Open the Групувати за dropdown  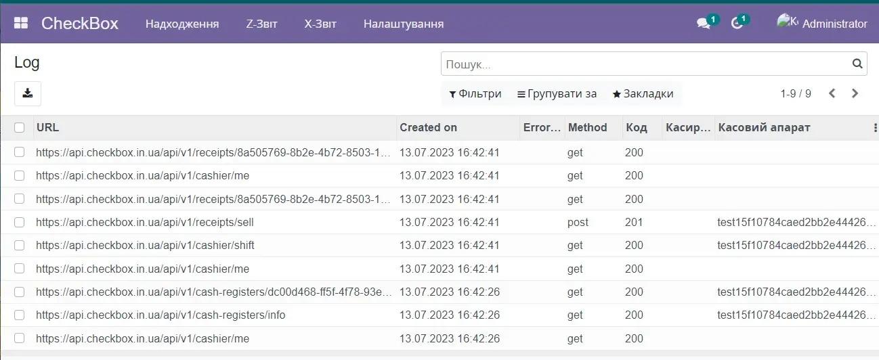(557, 93)
